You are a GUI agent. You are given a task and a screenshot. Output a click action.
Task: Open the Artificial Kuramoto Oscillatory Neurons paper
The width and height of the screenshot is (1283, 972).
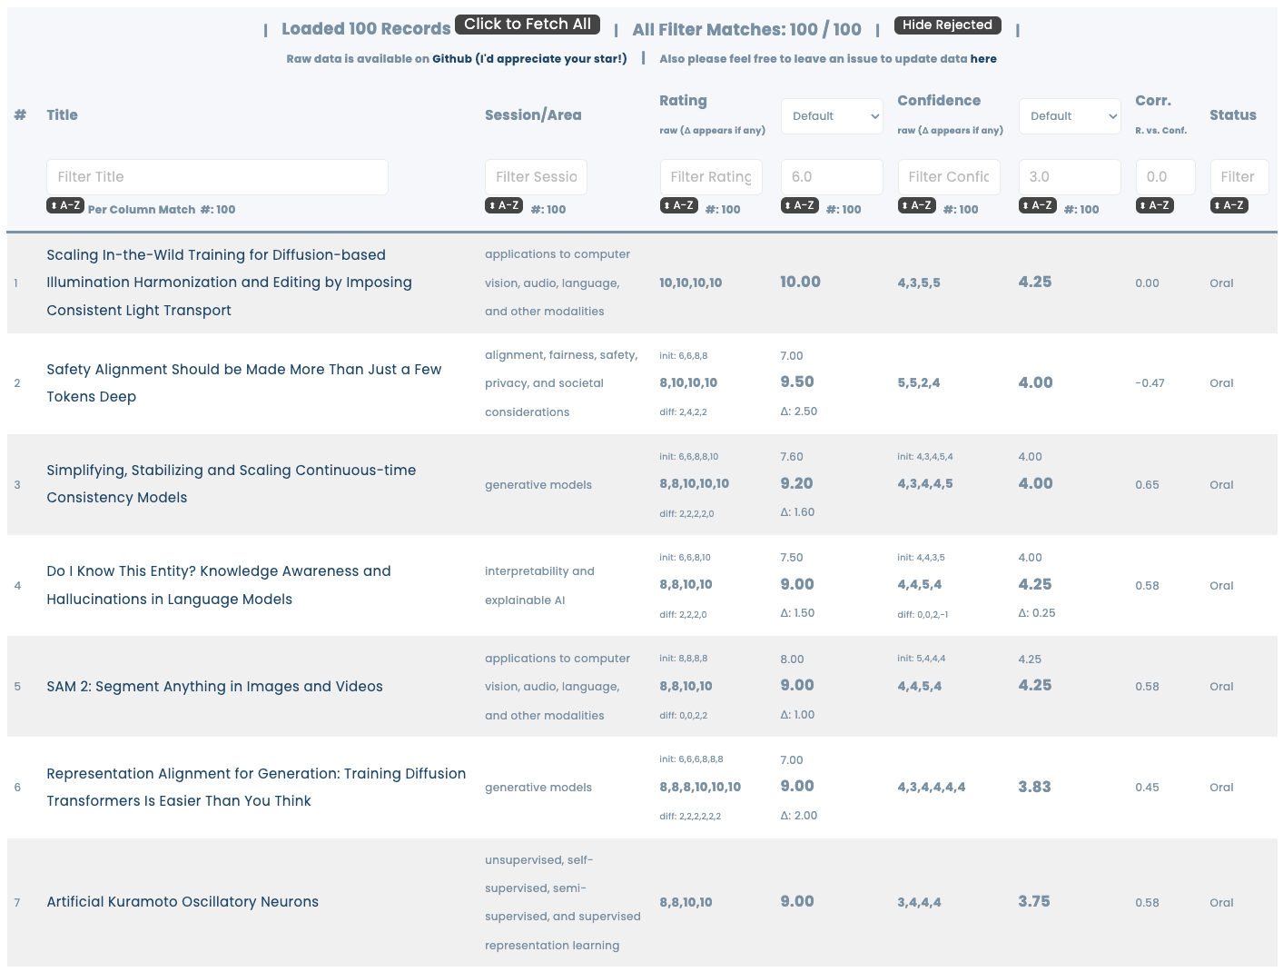(x=183, y=902)
